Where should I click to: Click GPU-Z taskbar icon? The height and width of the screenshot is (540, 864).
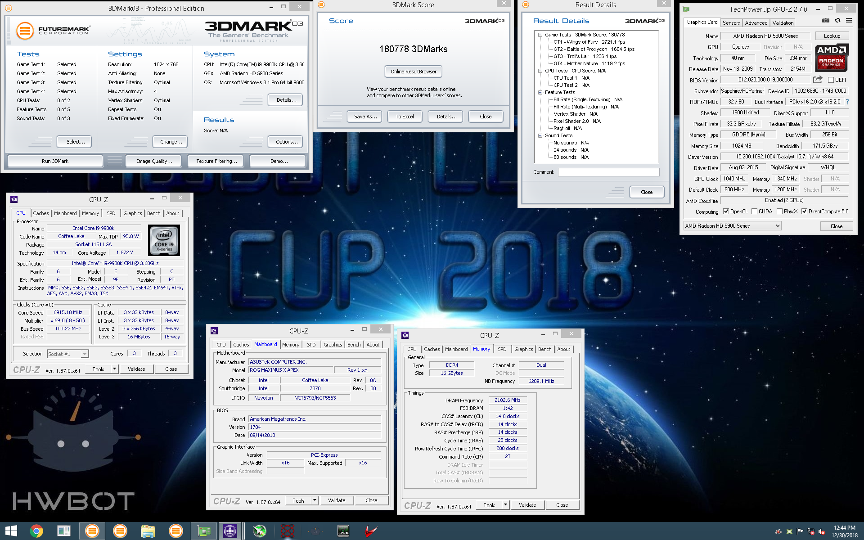click(204, 531)
